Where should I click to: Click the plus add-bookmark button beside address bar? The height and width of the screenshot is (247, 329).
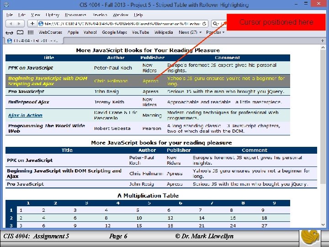(32, 24)
